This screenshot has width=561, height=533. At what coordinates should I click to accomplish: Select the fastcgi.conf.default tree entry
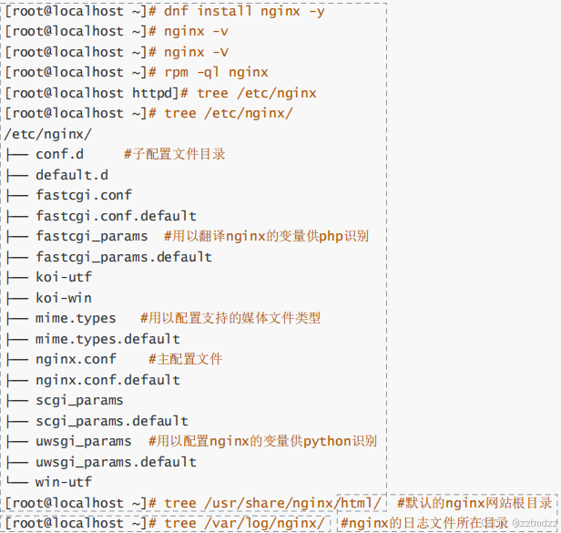click(x=116, y=216)
